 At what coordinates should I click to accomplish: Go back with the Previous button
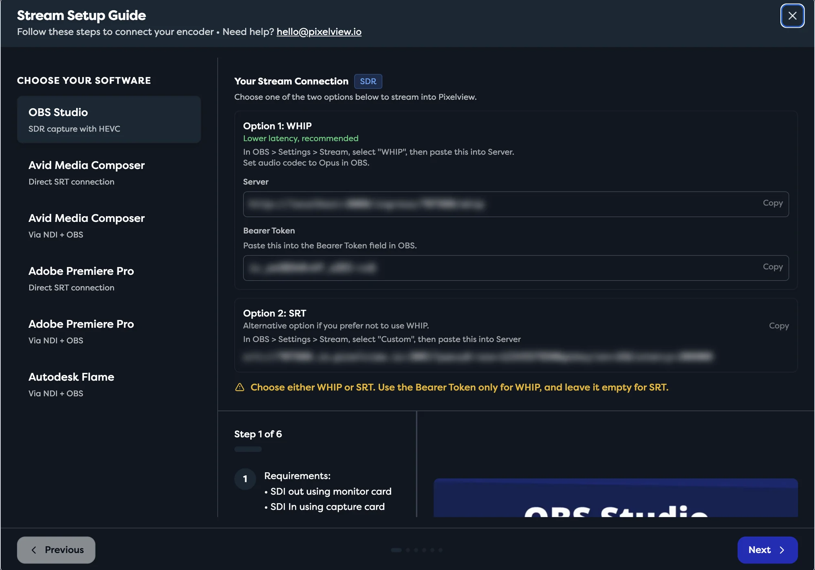pos(56,550)
